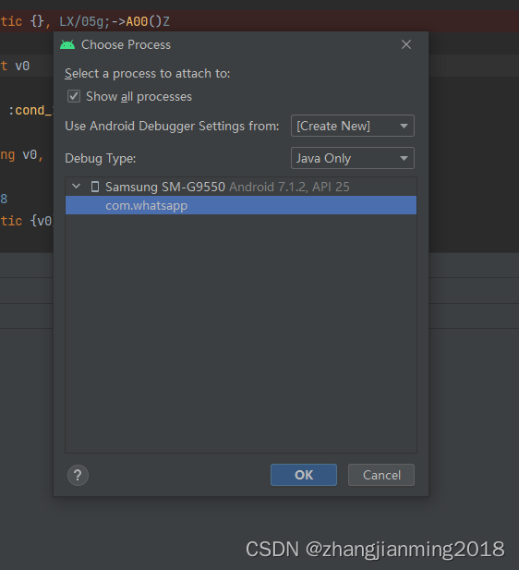Click empty space in the process list

click(241, 333)
